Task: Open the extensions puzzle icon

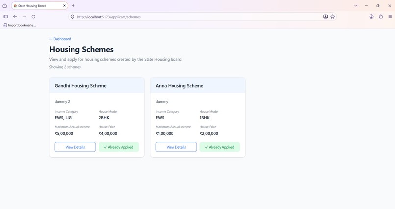Action: coord(381,17)
